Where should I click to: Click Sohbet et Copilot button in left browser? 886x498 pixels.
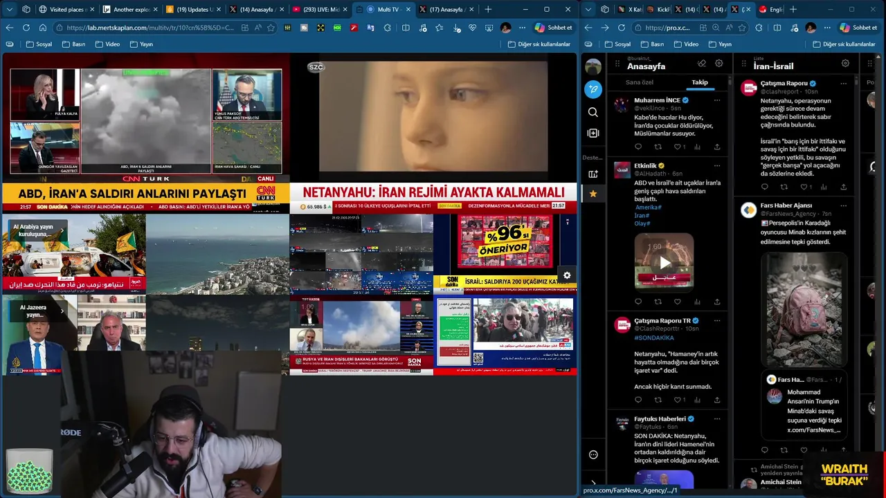coord(554,28)
